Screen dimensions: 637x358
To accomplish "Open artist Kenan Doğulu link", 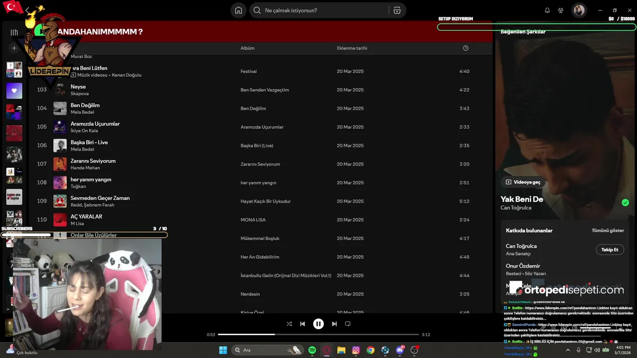I will point(126,75).
